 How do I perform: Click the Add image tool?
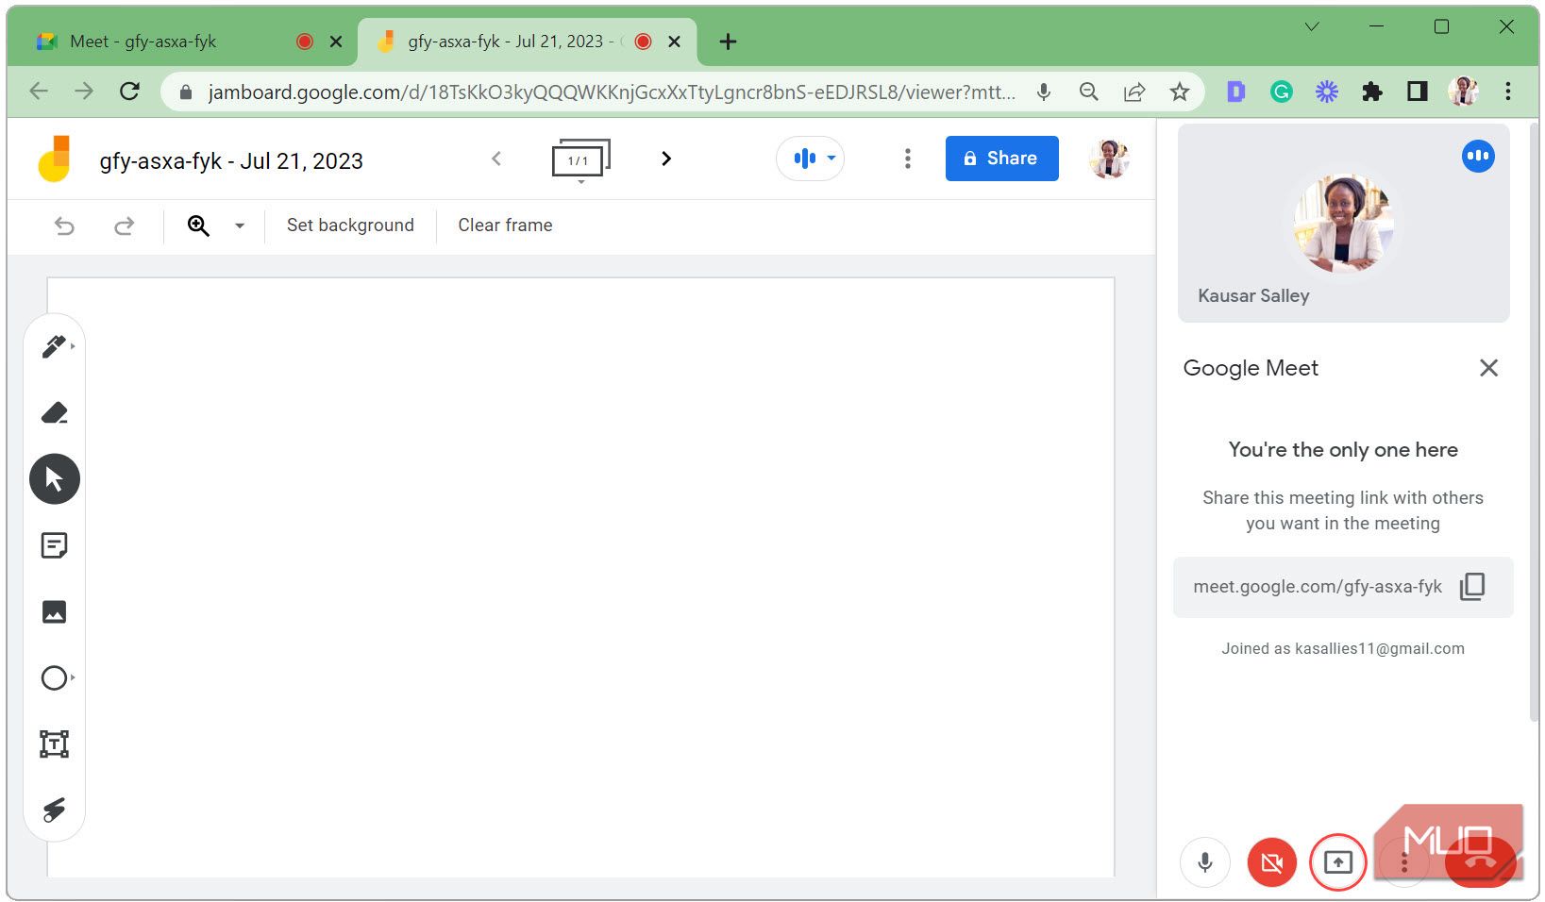(54, 612)
